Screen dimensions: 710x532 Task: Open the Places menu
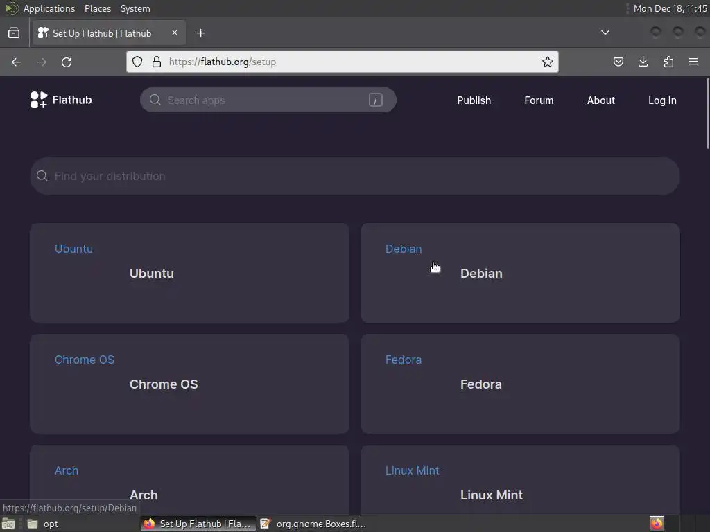click(x=98, y=8)
